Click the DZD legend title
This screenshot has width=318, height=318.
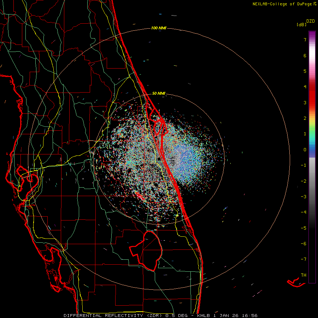pos(311,21)
